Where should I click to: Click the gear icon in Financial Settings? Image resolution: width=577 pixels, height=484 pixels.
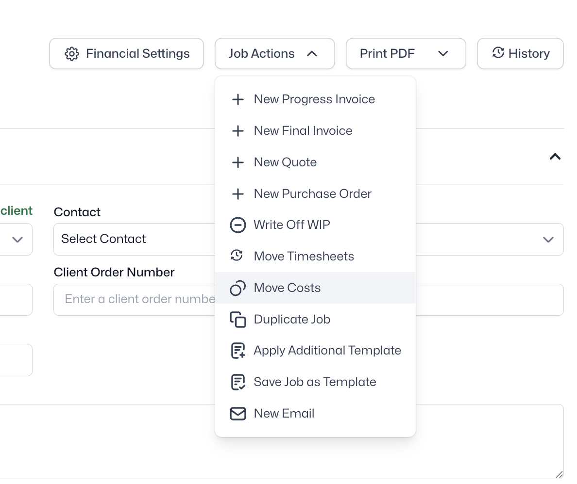pos(72,54)
